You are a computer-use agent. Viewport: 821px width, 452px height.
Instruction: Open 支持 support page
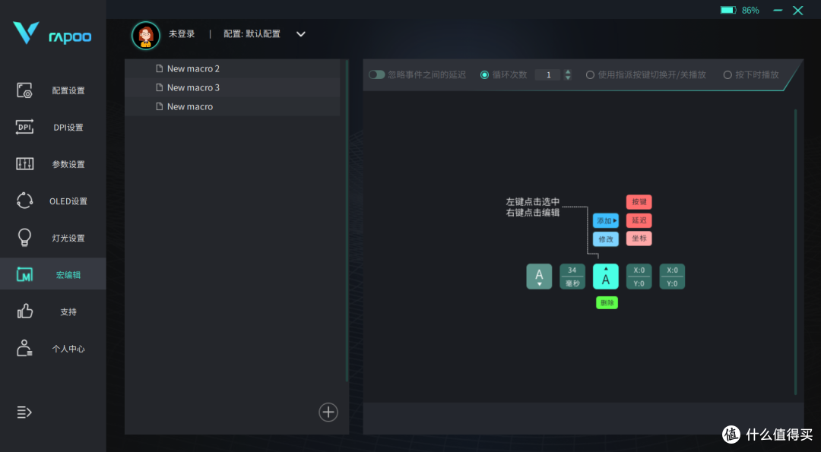pos(53,311)
